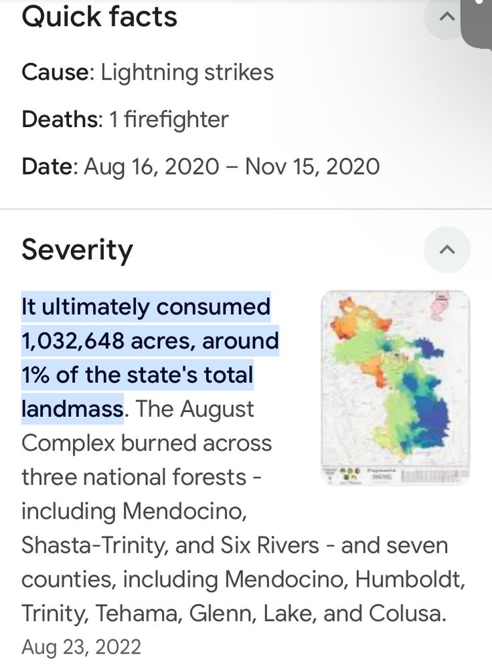Collapse the Quick facts section chevron
This screenshot has height=669, width=492.
click(x=446, y=17)
